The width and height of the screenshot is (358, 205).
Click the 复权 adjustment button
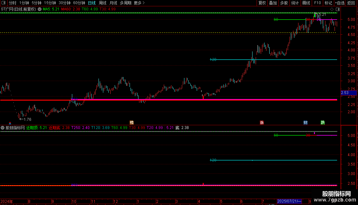click(262, 3)
